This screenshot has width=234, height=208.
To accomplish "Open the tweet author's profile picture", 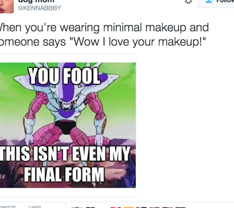I will coord(7,6).
